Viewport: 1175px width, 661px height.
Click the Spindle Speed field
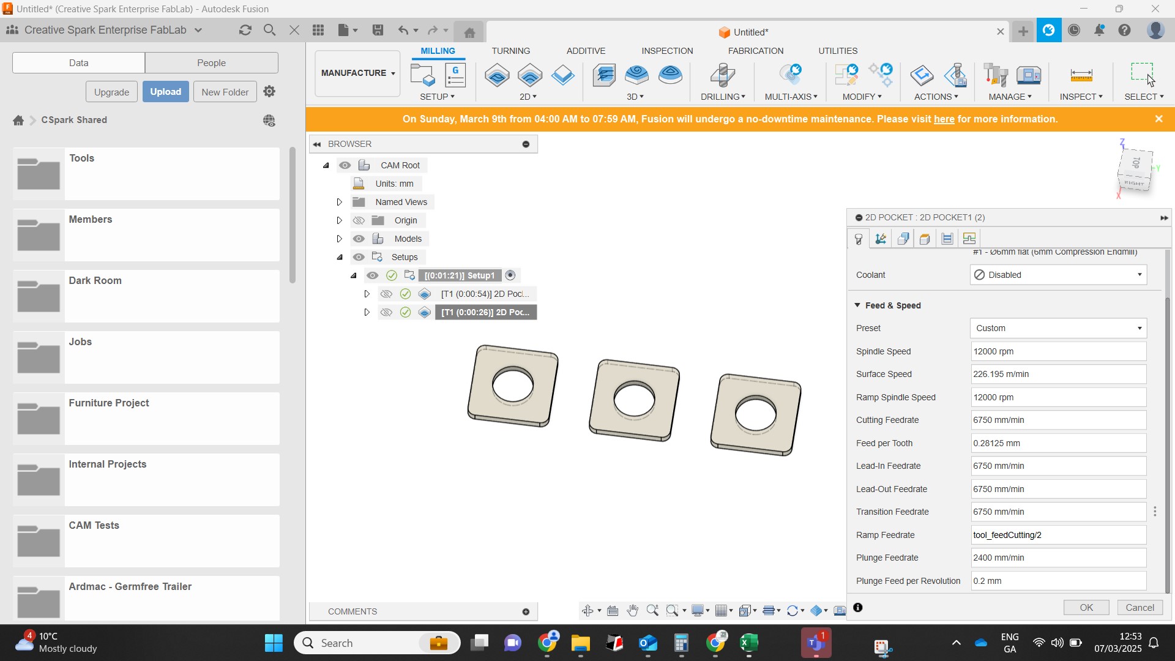[x=1058, y=351]
